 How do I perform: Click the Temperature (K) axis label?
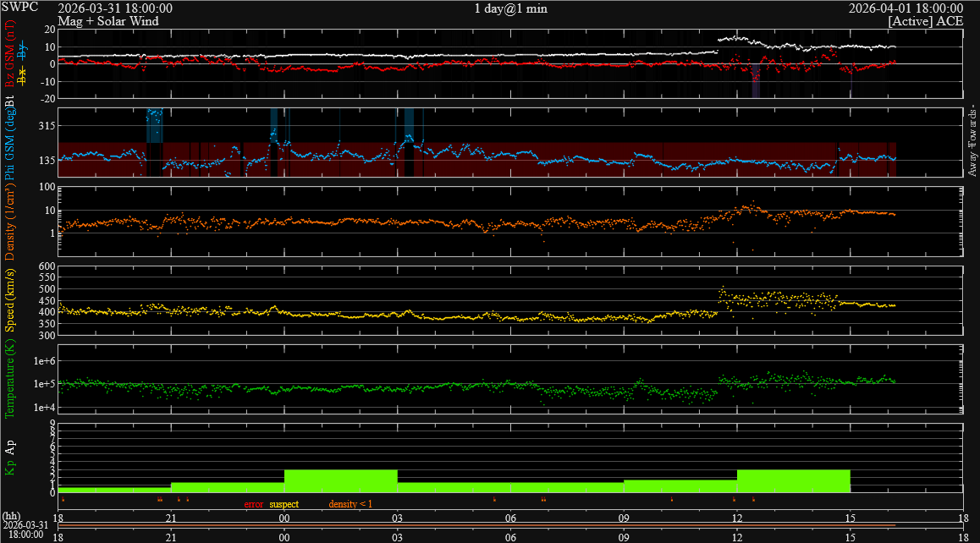click(10, 381)
